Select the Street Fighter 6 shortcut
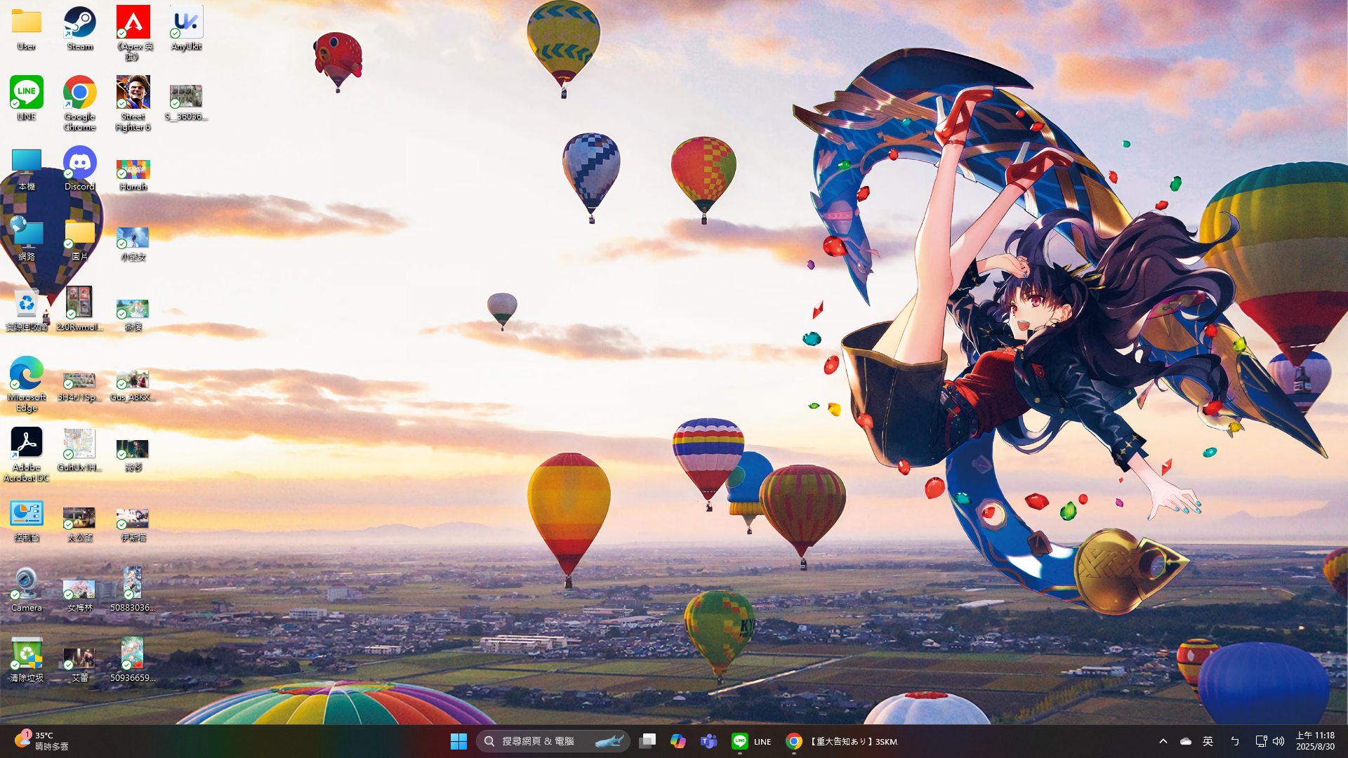This screenshot has width=1348, height=758. pos(133,102)
